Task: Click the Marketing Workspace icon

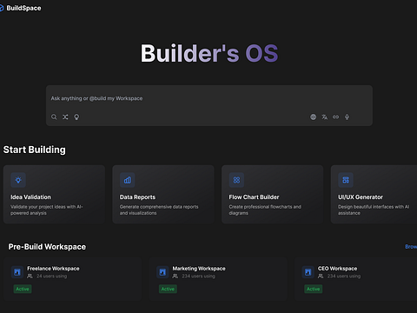Action: [x=162, y=272]
